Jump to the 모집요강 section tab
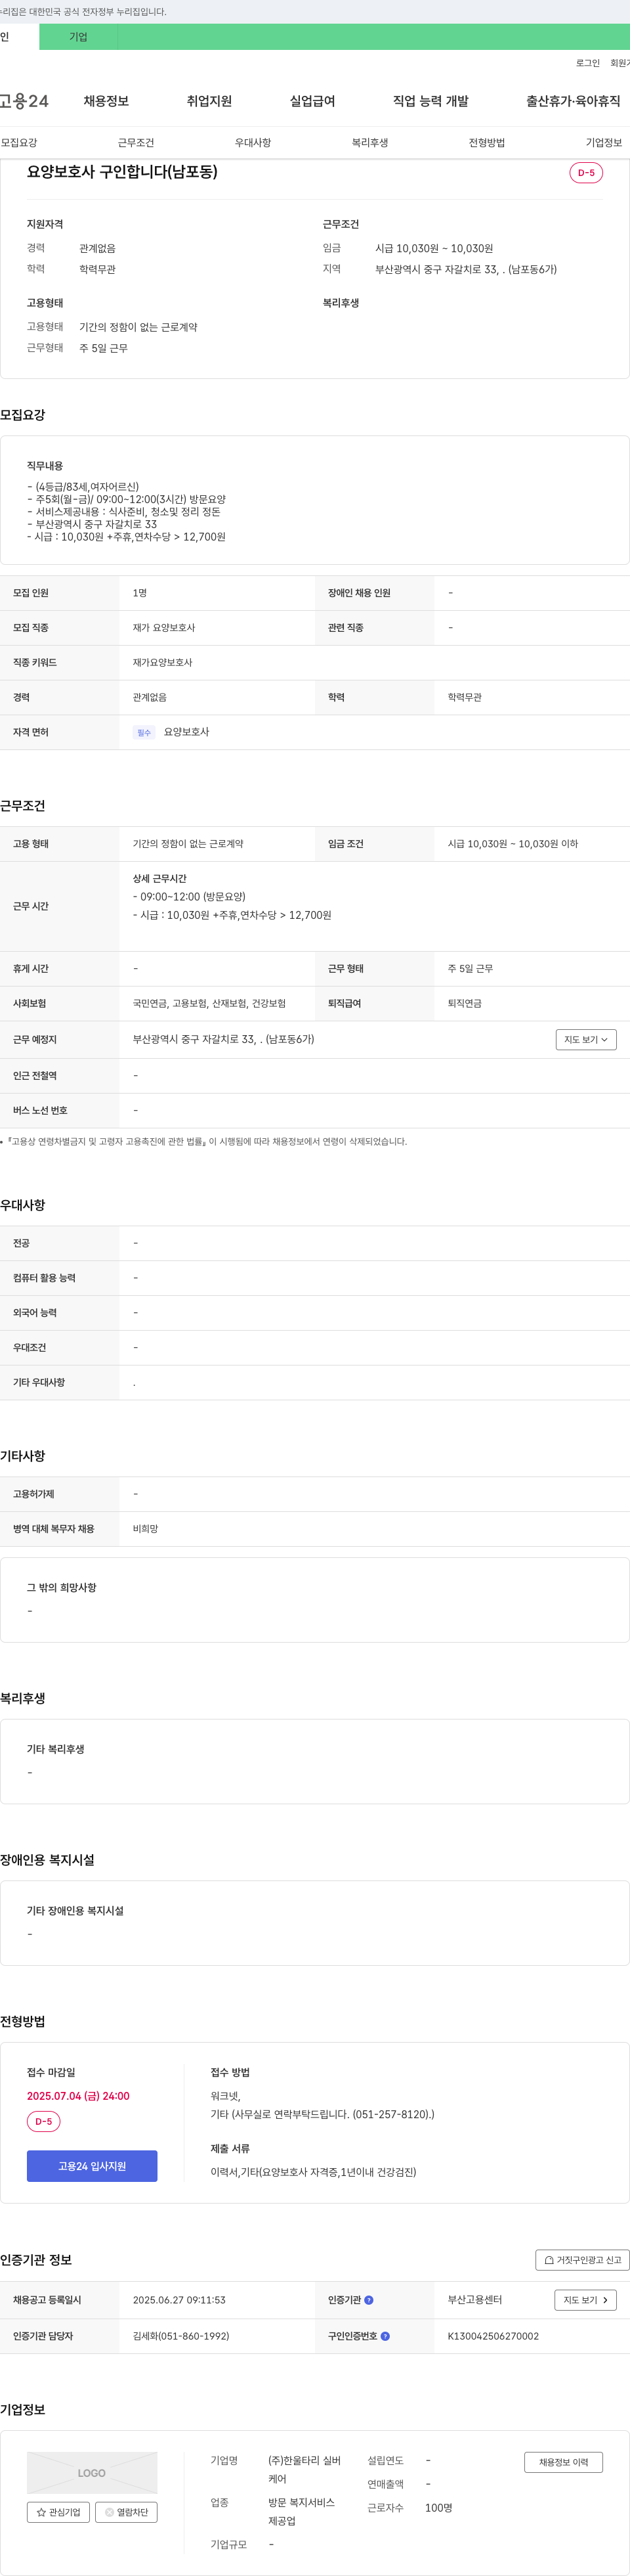630x2576 pixels. coord(19,143)
